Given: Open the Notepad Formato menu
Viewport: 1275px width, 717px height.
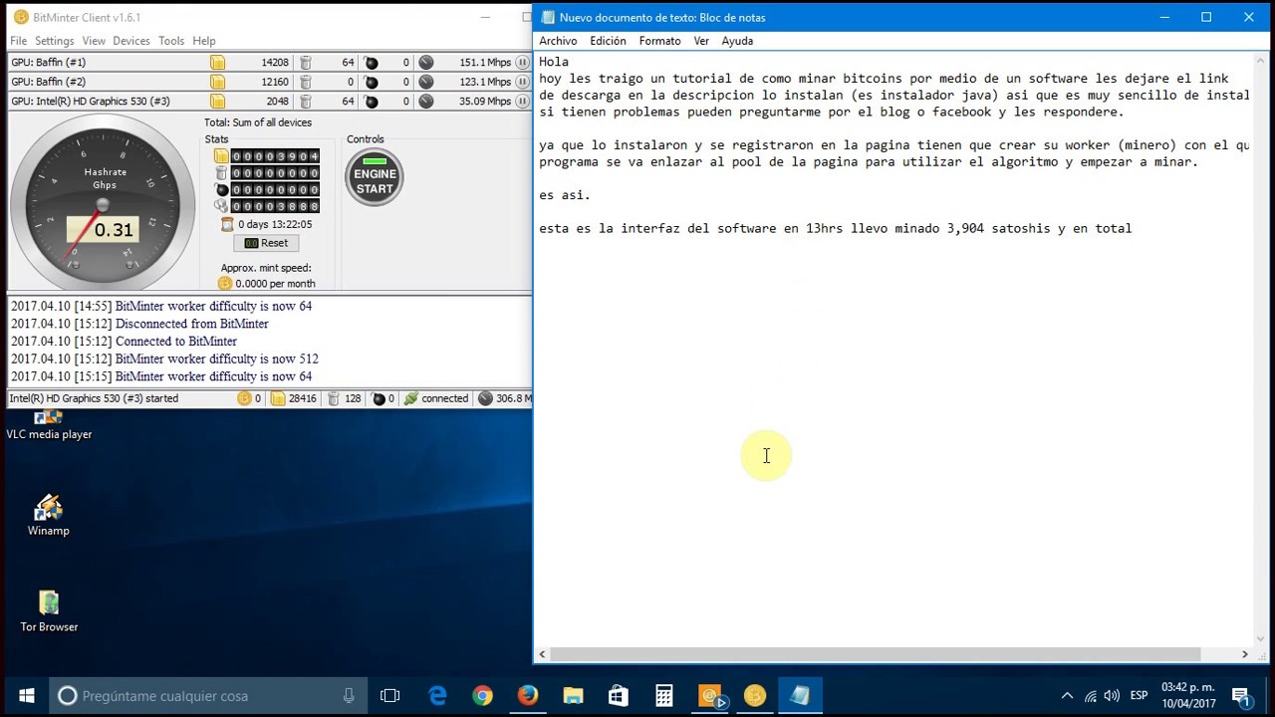Looking at the screenshot, I should 659,41.
